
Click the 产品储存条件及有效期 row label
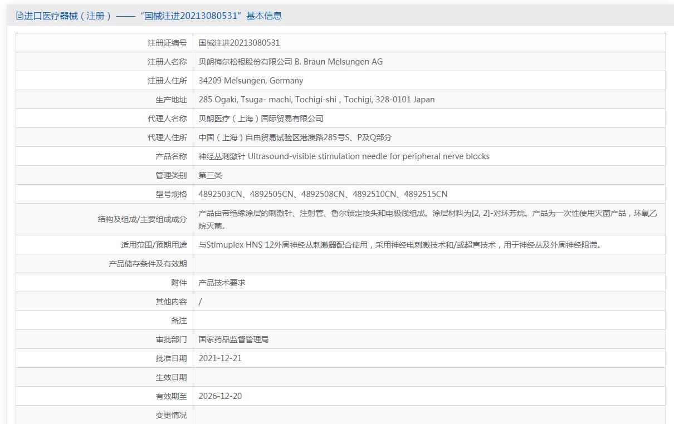pyautogui.click(x=148, y=264)
